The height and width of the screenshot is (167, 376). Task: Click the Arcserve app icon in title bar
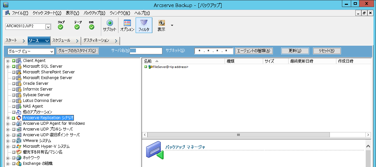tap(6, 4)
